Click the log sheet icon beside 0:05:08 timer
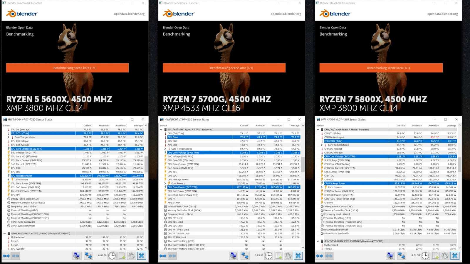This screenshot has height=264, width=470. [278, 256]
